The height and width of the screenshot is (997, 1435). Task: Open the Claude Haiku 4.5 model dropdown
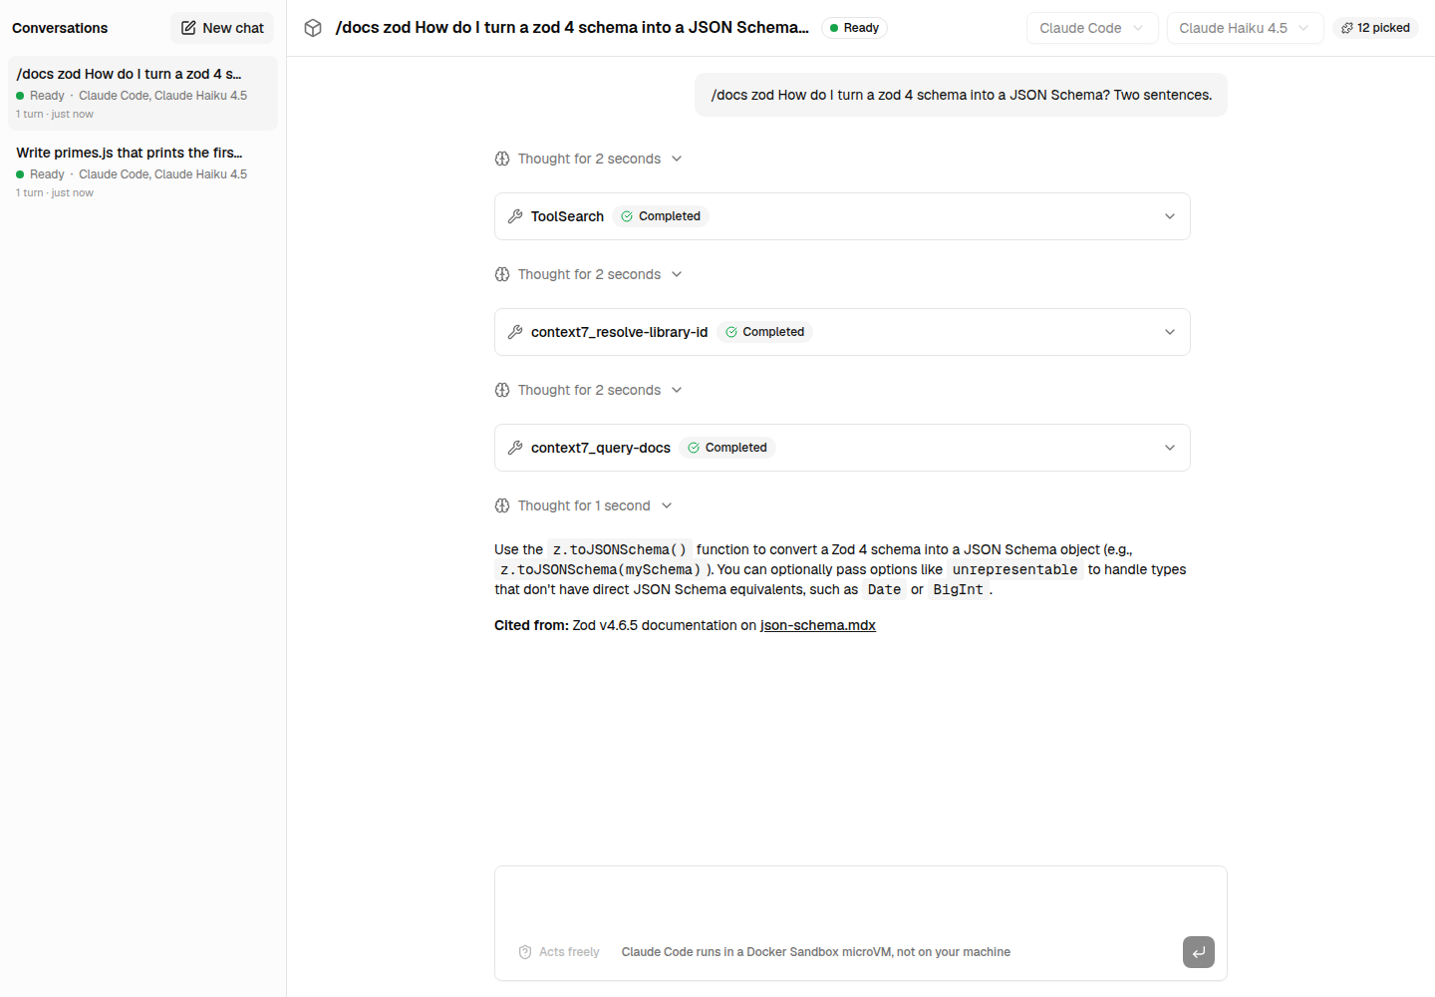click(x=1245, y=28)
